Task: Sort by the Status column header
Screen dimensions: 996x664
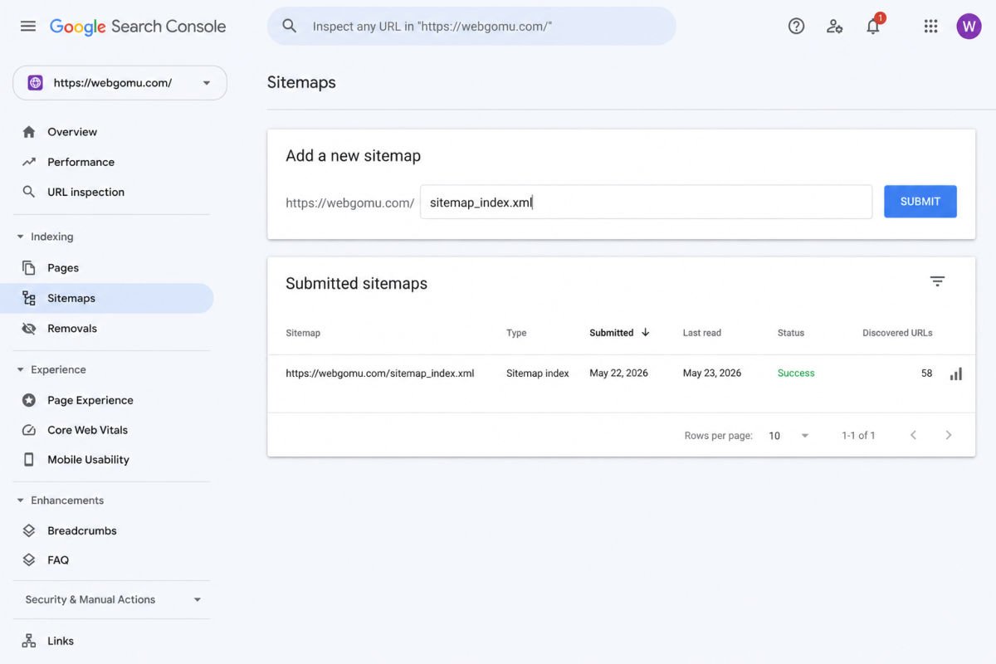Action: (x=791, y=333)
